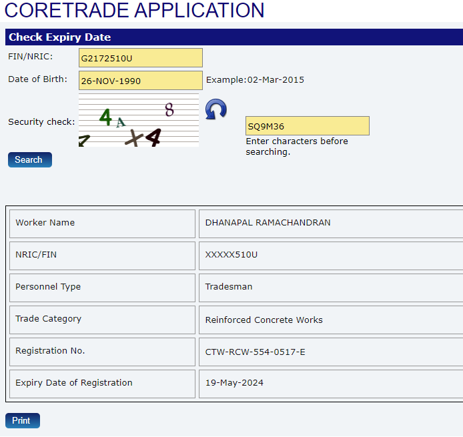Click the Example:02-Mar-2015 hint text
This screenshot has height=437, width=463.
pyautogui.click(x=255, y=79)
